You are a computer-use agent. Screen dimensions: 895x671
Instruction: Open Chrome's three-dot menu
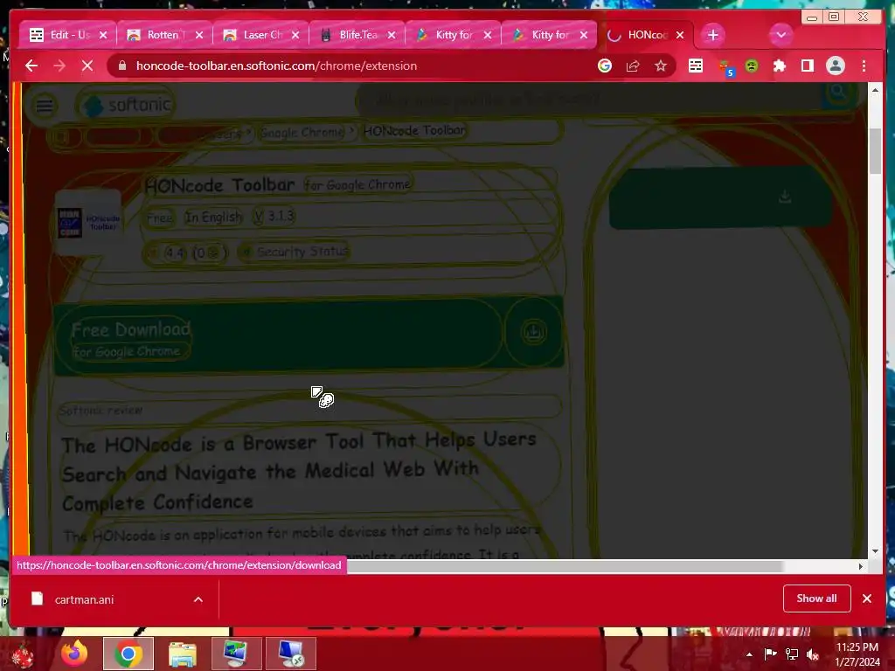click(x=864, y=66)
